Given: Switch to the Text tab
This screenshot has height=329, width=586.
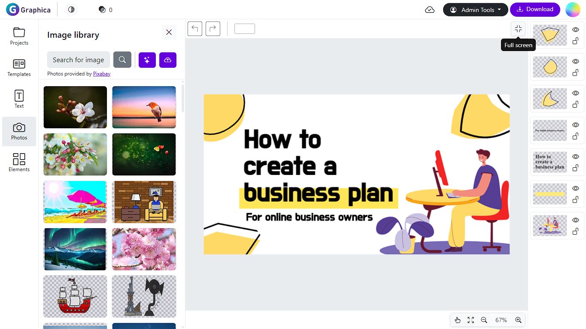Looking at the screenshot, I should point(19,100).
